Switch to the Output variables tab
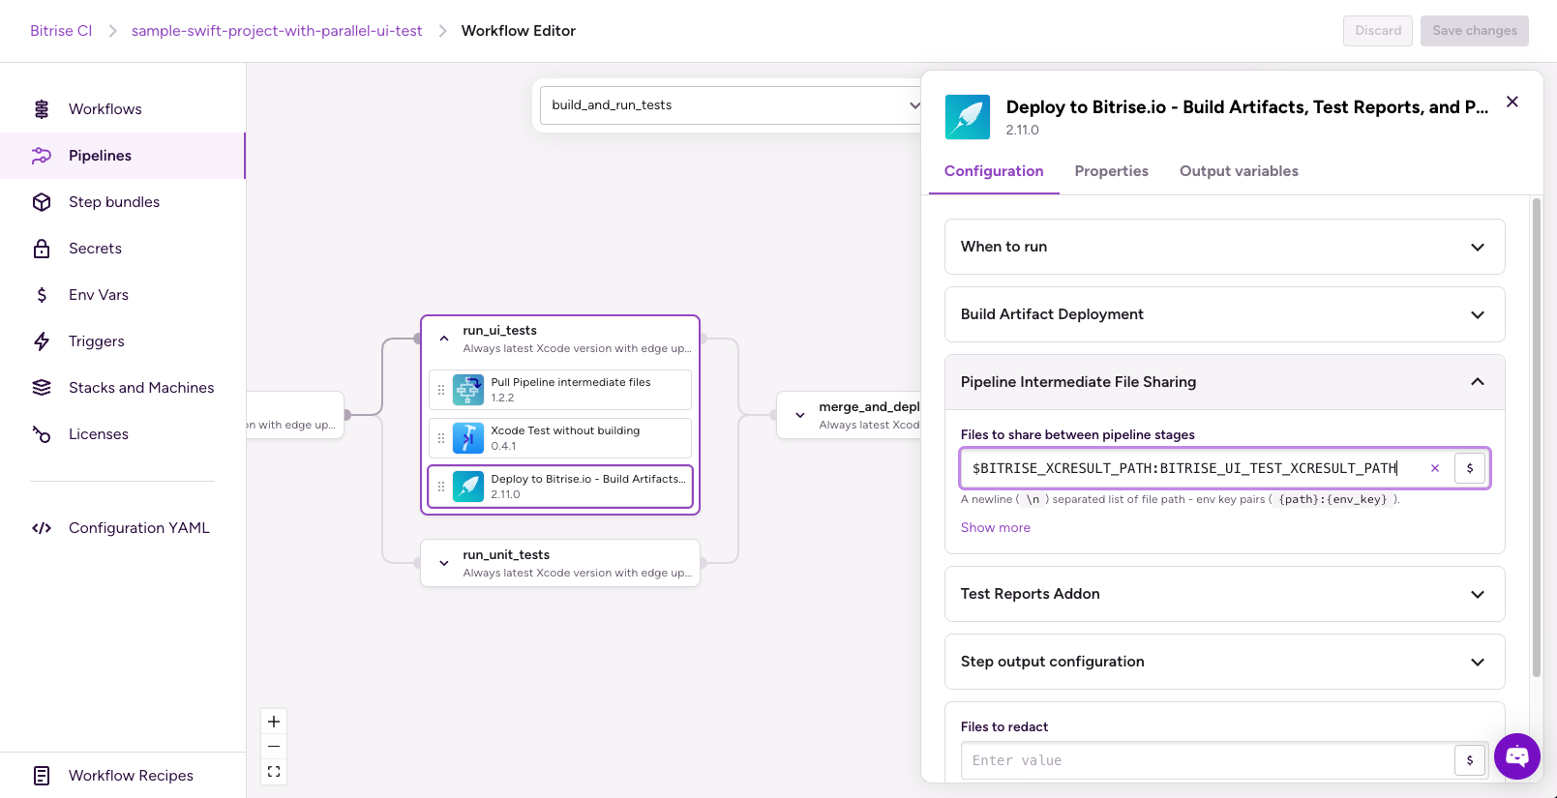The width and height of the screenshot is (1557, 798). click(x=1239, y=171)
